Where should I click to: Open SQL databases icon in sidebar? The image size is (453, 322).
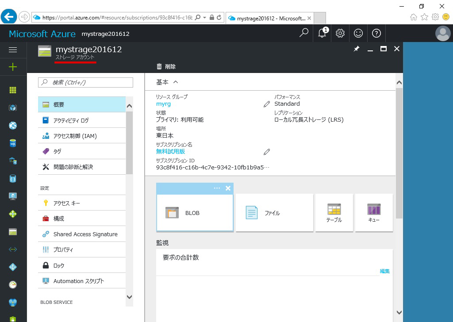pyautogui.click(x=13, y=143)
